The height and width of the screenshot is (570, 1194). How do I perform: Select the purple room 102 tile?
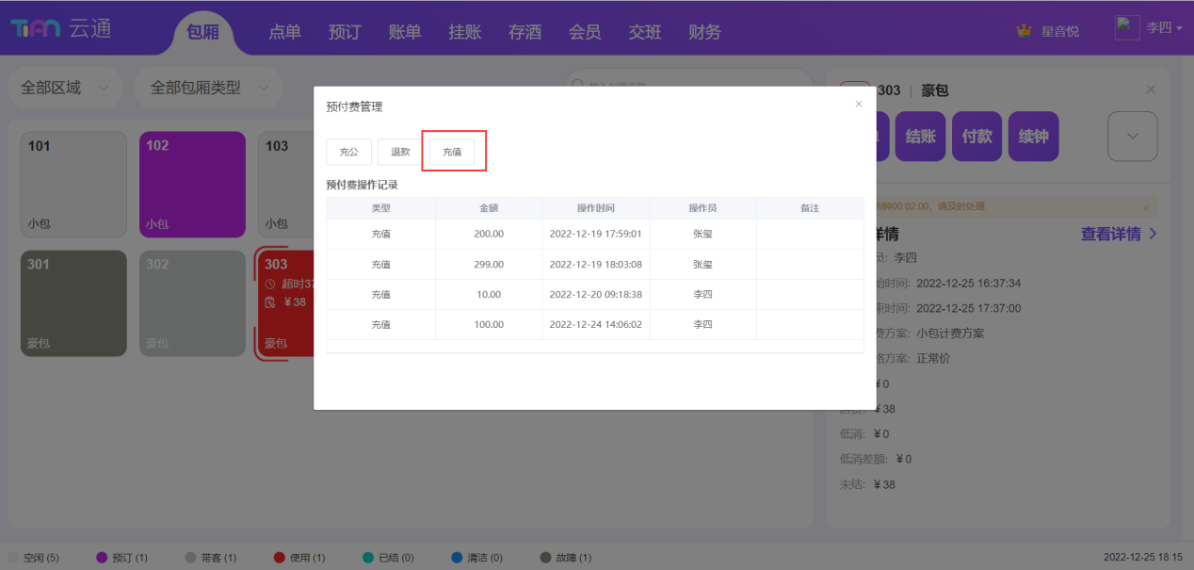tap(192, 184)
